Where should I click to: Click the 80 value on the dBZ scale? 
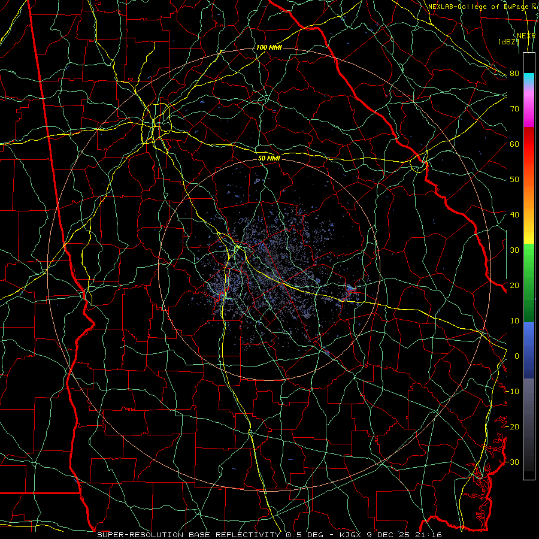514,73
